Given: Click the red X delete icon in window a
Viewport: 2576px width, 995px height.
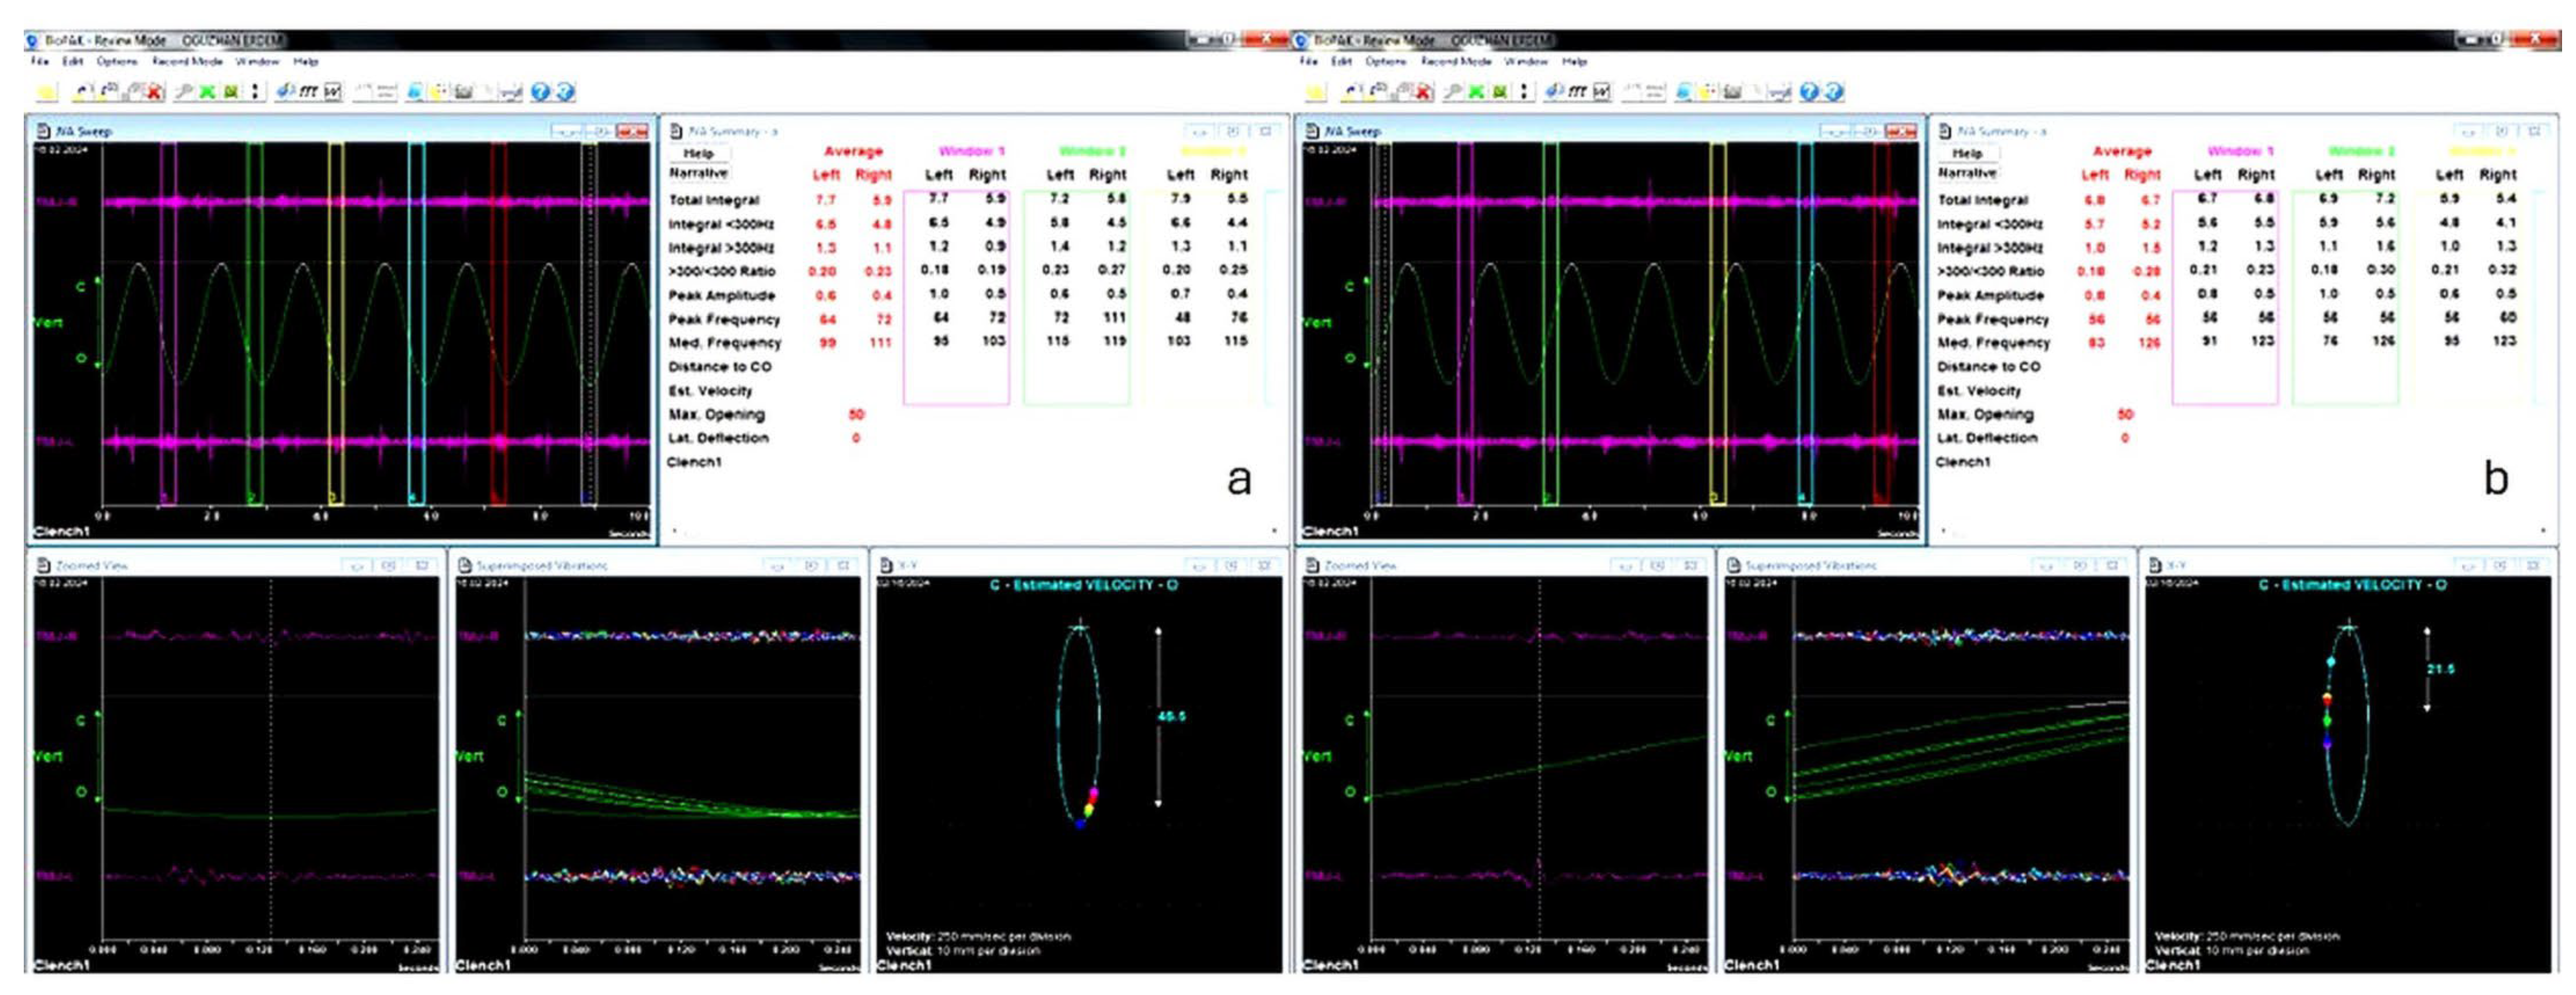Looking at the screenshot, I should (155, 92).
